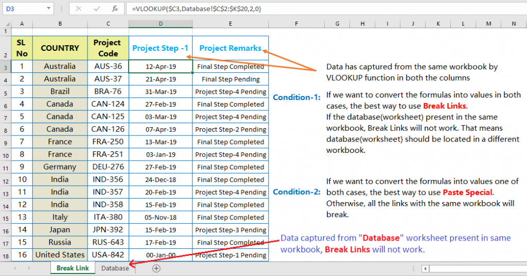Open the Insert Function fx icon
Screen dimensions: 527x276
115,9
